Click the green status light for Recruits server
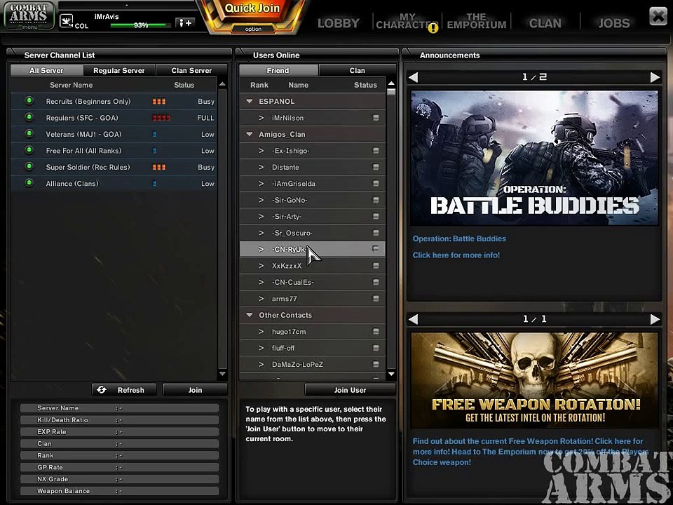 pos(29,101)
